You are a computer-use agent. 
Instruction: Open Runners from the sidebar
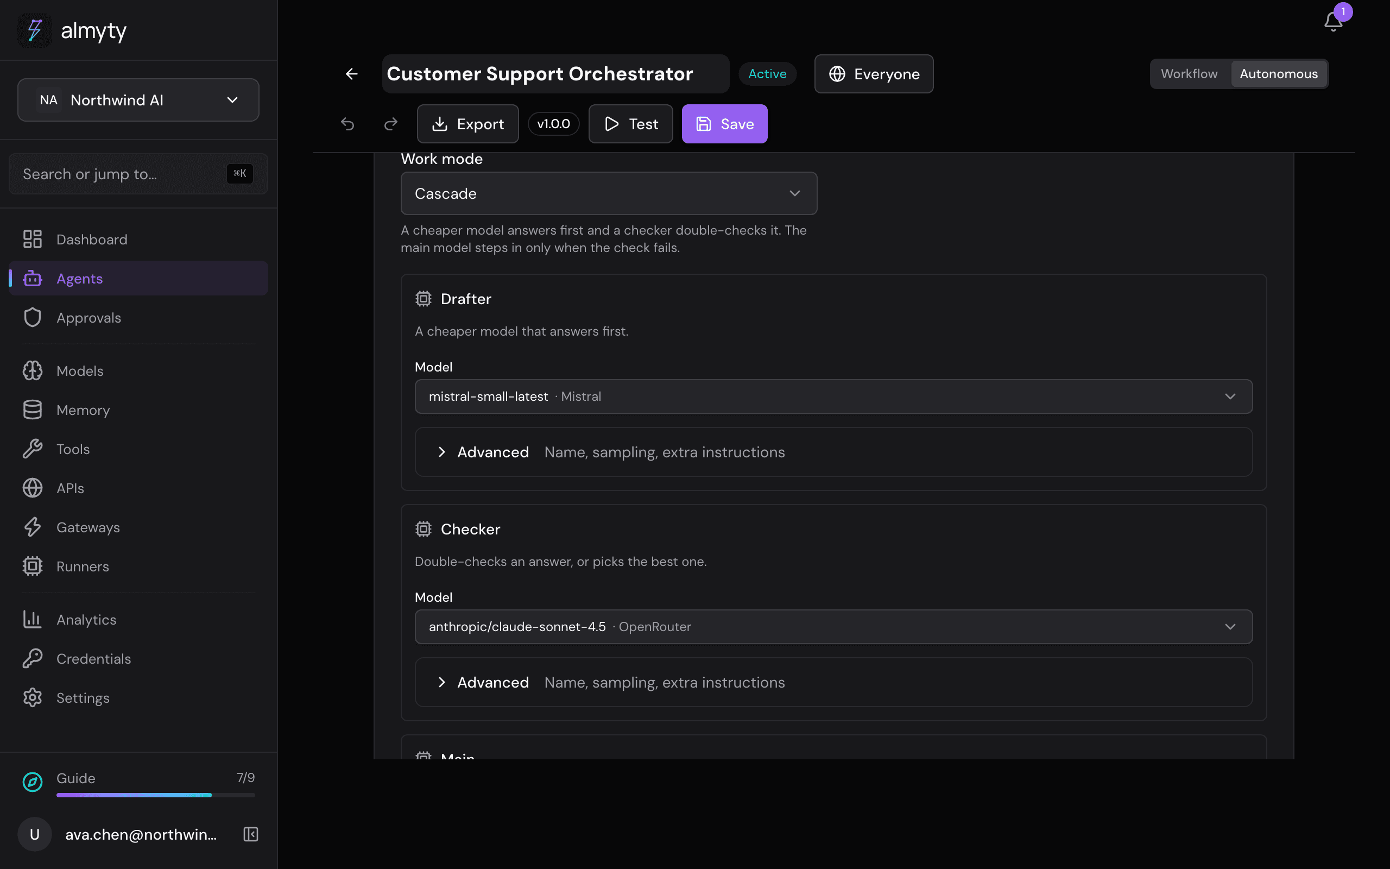(138, 566)
